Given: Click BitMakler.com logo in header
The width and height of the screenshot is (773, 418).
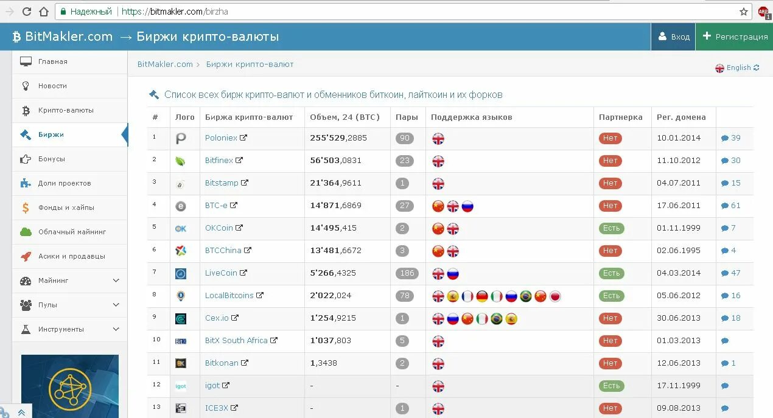Looking at the screenshot, I should [x=62, y=37].
